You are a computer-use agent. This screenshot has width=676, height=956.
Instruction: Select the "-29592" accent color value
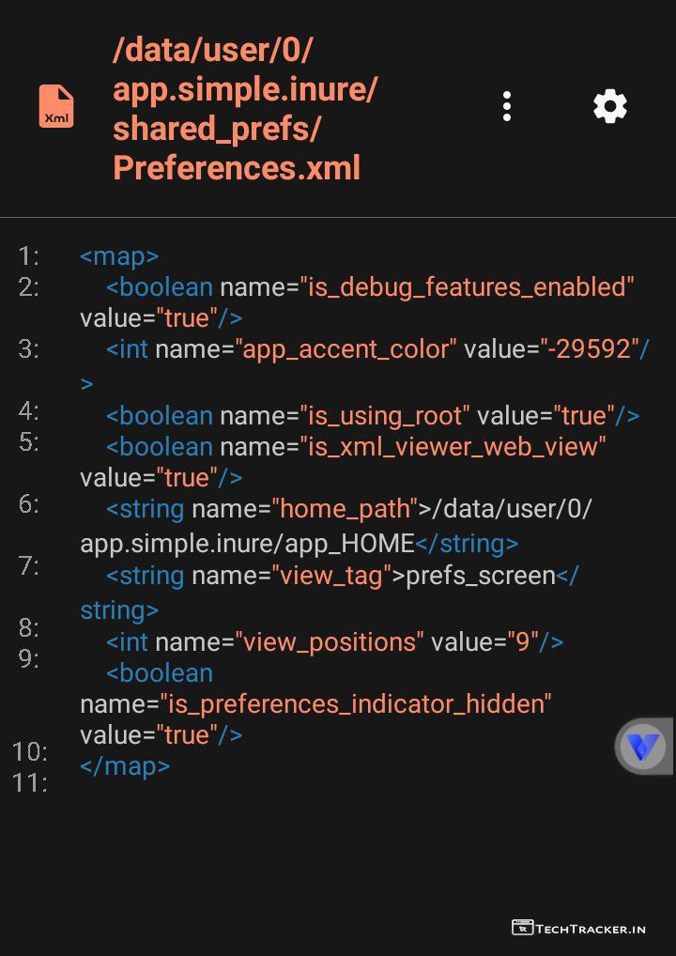pyautogui.click(x=590, y=348)
